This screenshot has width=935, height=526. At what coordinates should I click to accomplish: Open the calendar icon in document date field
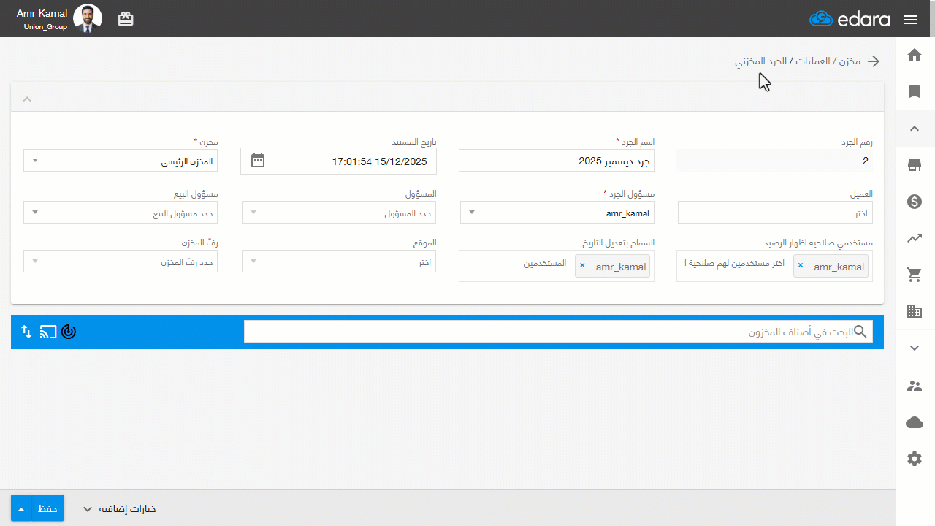pos(258,160)
